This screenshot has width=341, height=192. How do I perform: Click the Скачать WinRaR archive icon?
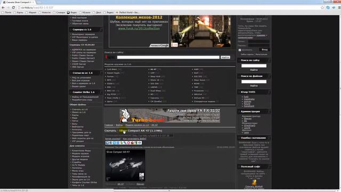pyautogui.click(x=254, y=182)
